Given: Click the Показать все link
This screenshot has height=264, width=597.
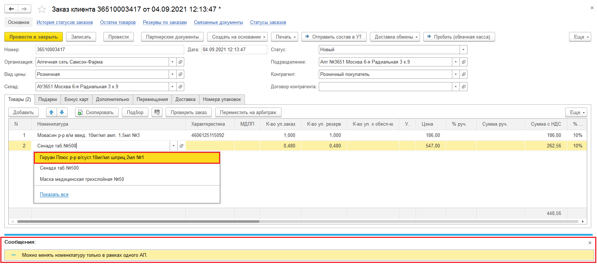Looking at the screenshot, I should (54, 195).
